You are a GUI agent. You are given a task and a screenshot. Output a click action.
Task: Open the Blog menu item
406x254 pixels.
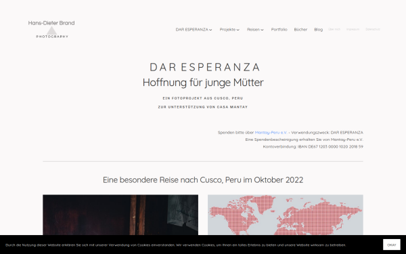[319, 30]
